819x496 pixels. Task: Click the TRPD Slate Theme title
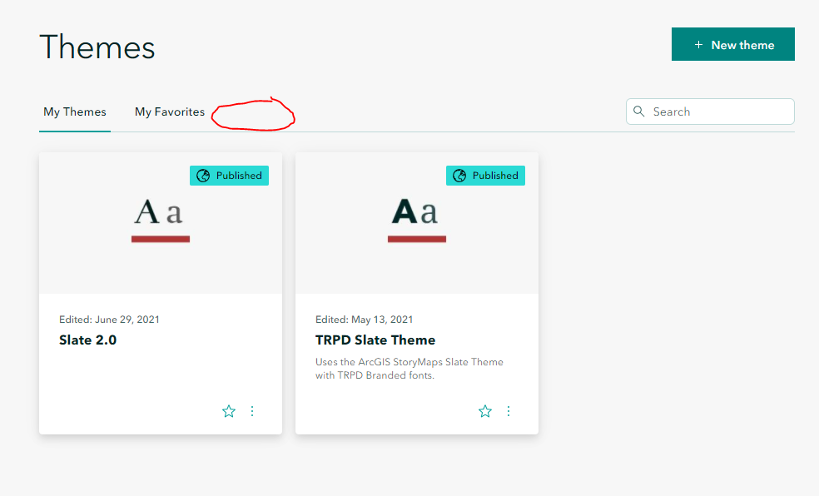[375, 340]
